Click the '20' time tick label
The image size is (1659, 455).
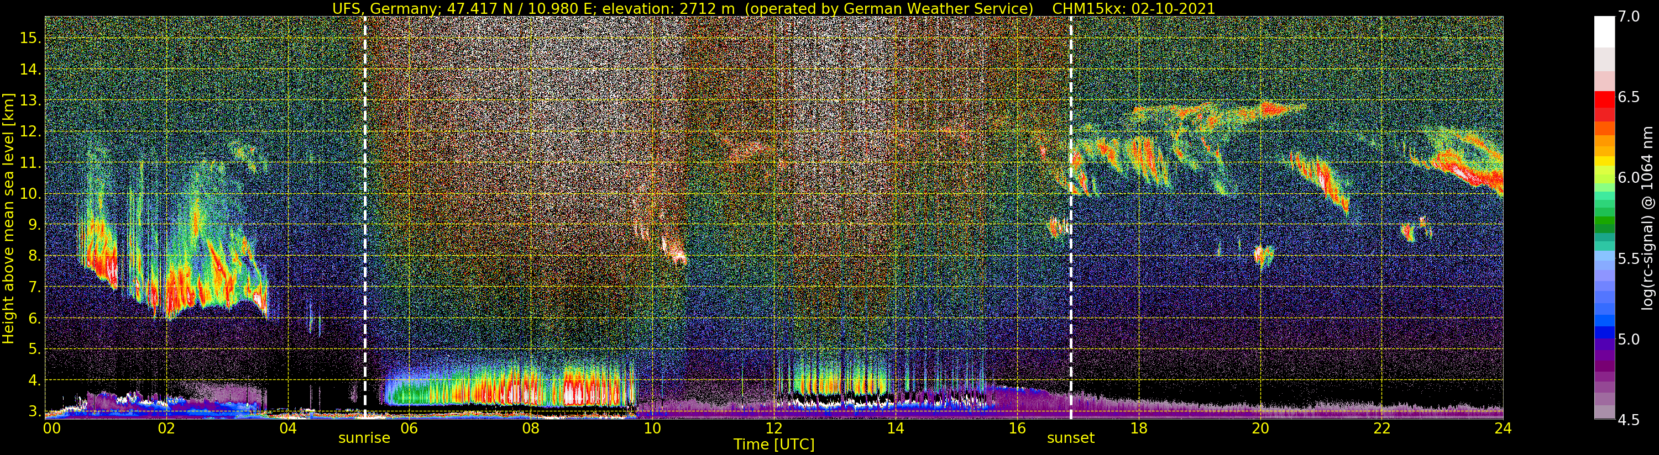click(x=1260, y=428)
